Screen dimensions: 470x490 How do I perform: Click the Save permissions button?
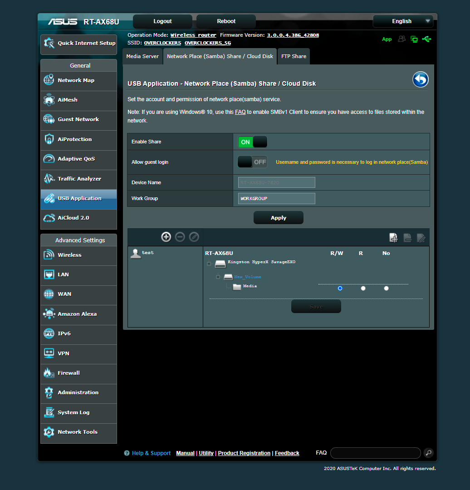tap(316, 307)
